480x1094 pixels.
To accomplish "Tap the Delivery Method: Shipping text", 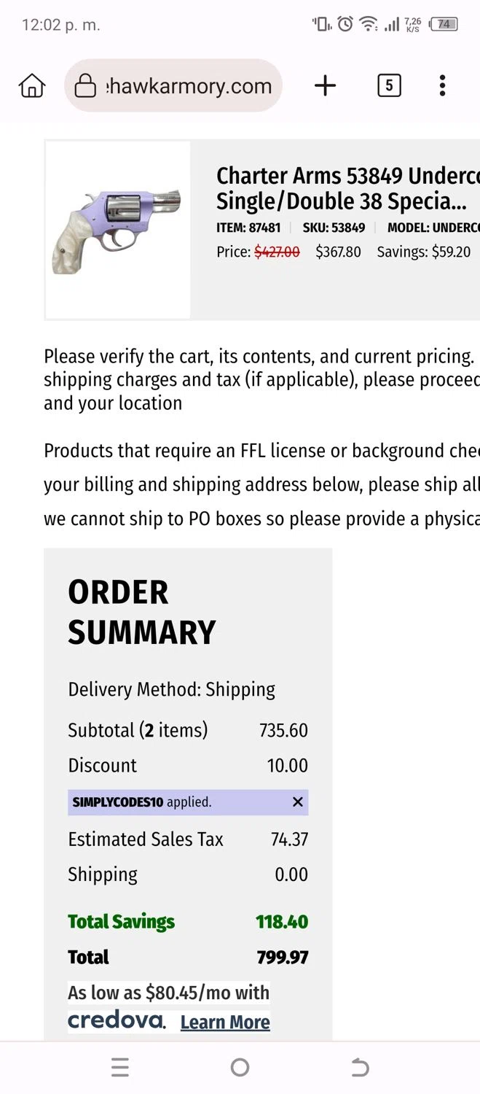I will pyautogui.click(x=172, y=689).
